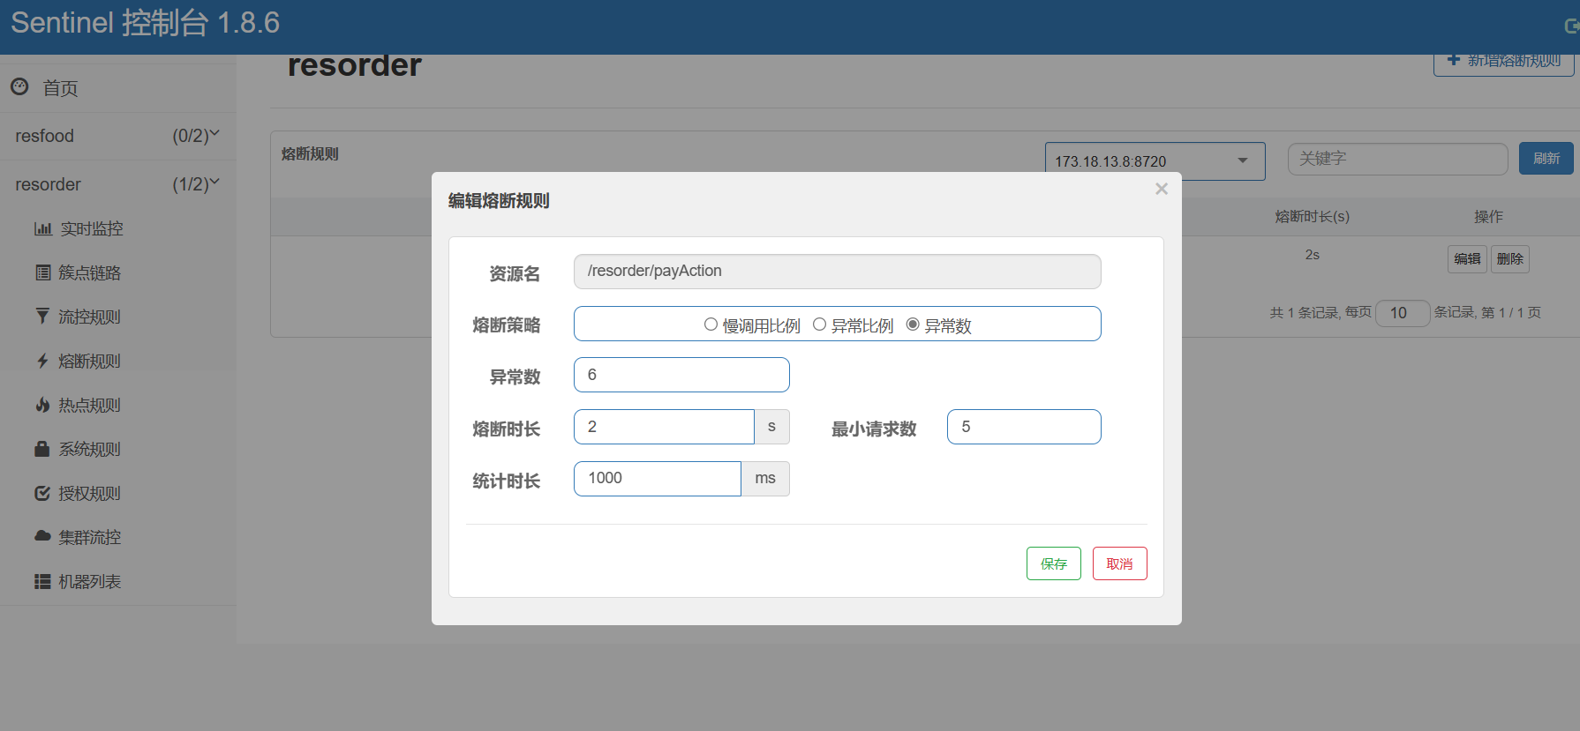Image resolution: width=1580 pixels, height=731 pixels.
Task: Click the lock icon for 系统规则
Action: click(x=42, y=449)
